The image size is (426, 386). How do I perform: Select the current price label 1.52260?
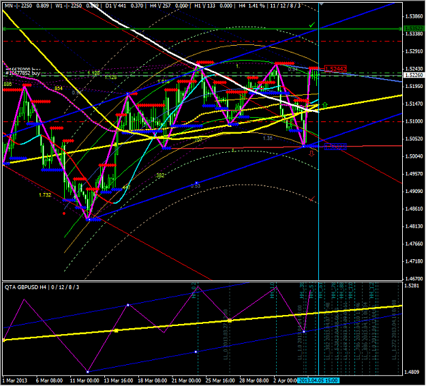pyautogui.click(x=414, y=75)
